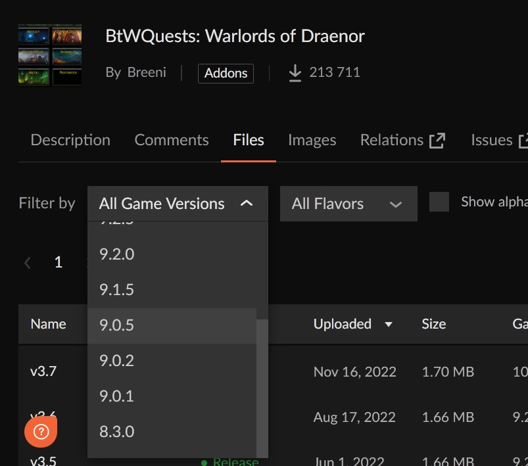The height and width of the screenshot is (466, 528).
Task: Open the Relations external link tab
Action: tap(402, 140)
